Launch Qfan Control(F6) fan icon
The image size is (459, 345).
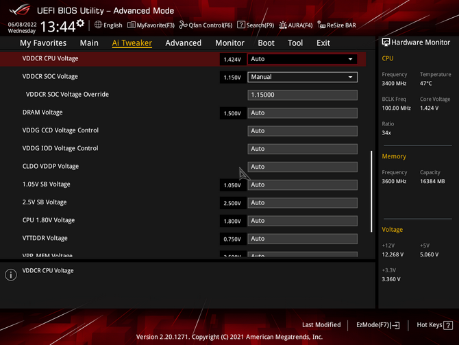click(183, 25)
